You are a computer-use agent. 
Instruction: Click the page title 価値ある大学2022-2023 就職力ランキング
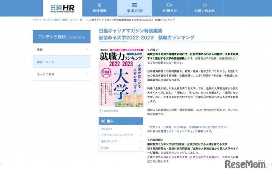[147, 37]
